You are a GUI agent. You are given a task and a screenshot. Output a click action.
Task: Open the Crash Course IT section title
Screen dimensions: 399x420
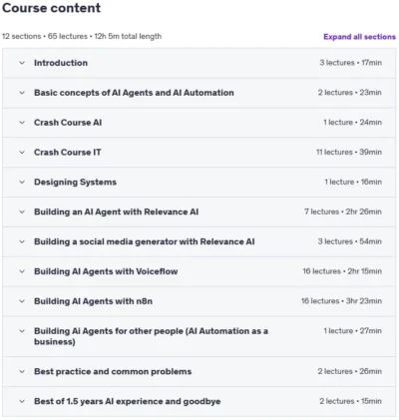[68, 153]
